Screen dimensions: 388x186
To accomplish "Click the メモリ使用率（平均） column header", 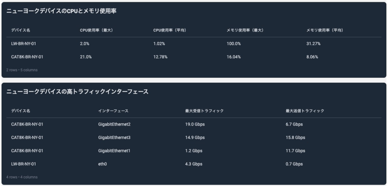I will pyautogui.click(x=324, y=30).
